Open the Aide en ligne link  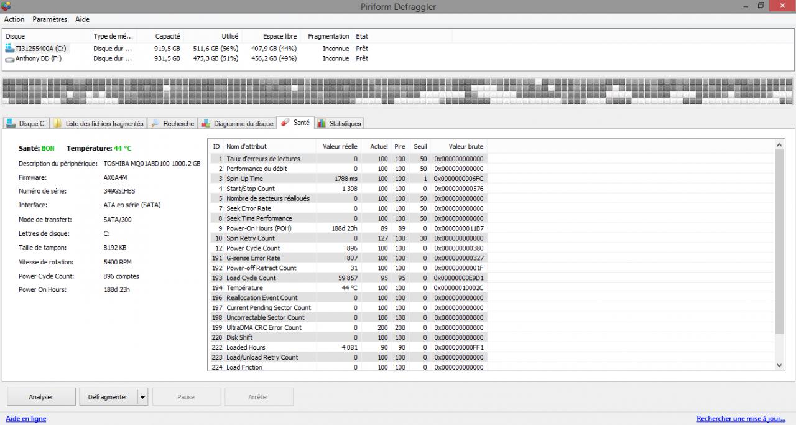pos(26,419)
